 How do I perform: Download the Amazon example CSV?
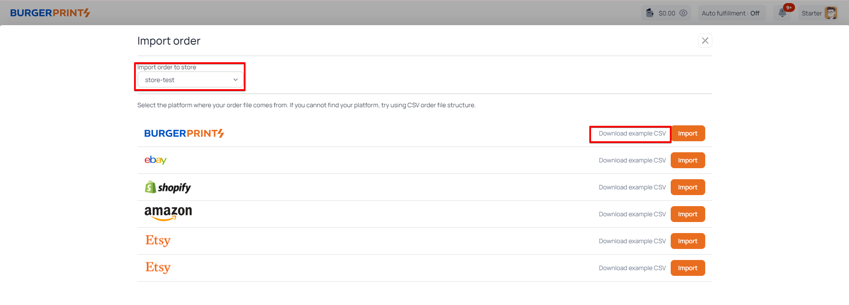pyautogui.click(x=632, y=214)
